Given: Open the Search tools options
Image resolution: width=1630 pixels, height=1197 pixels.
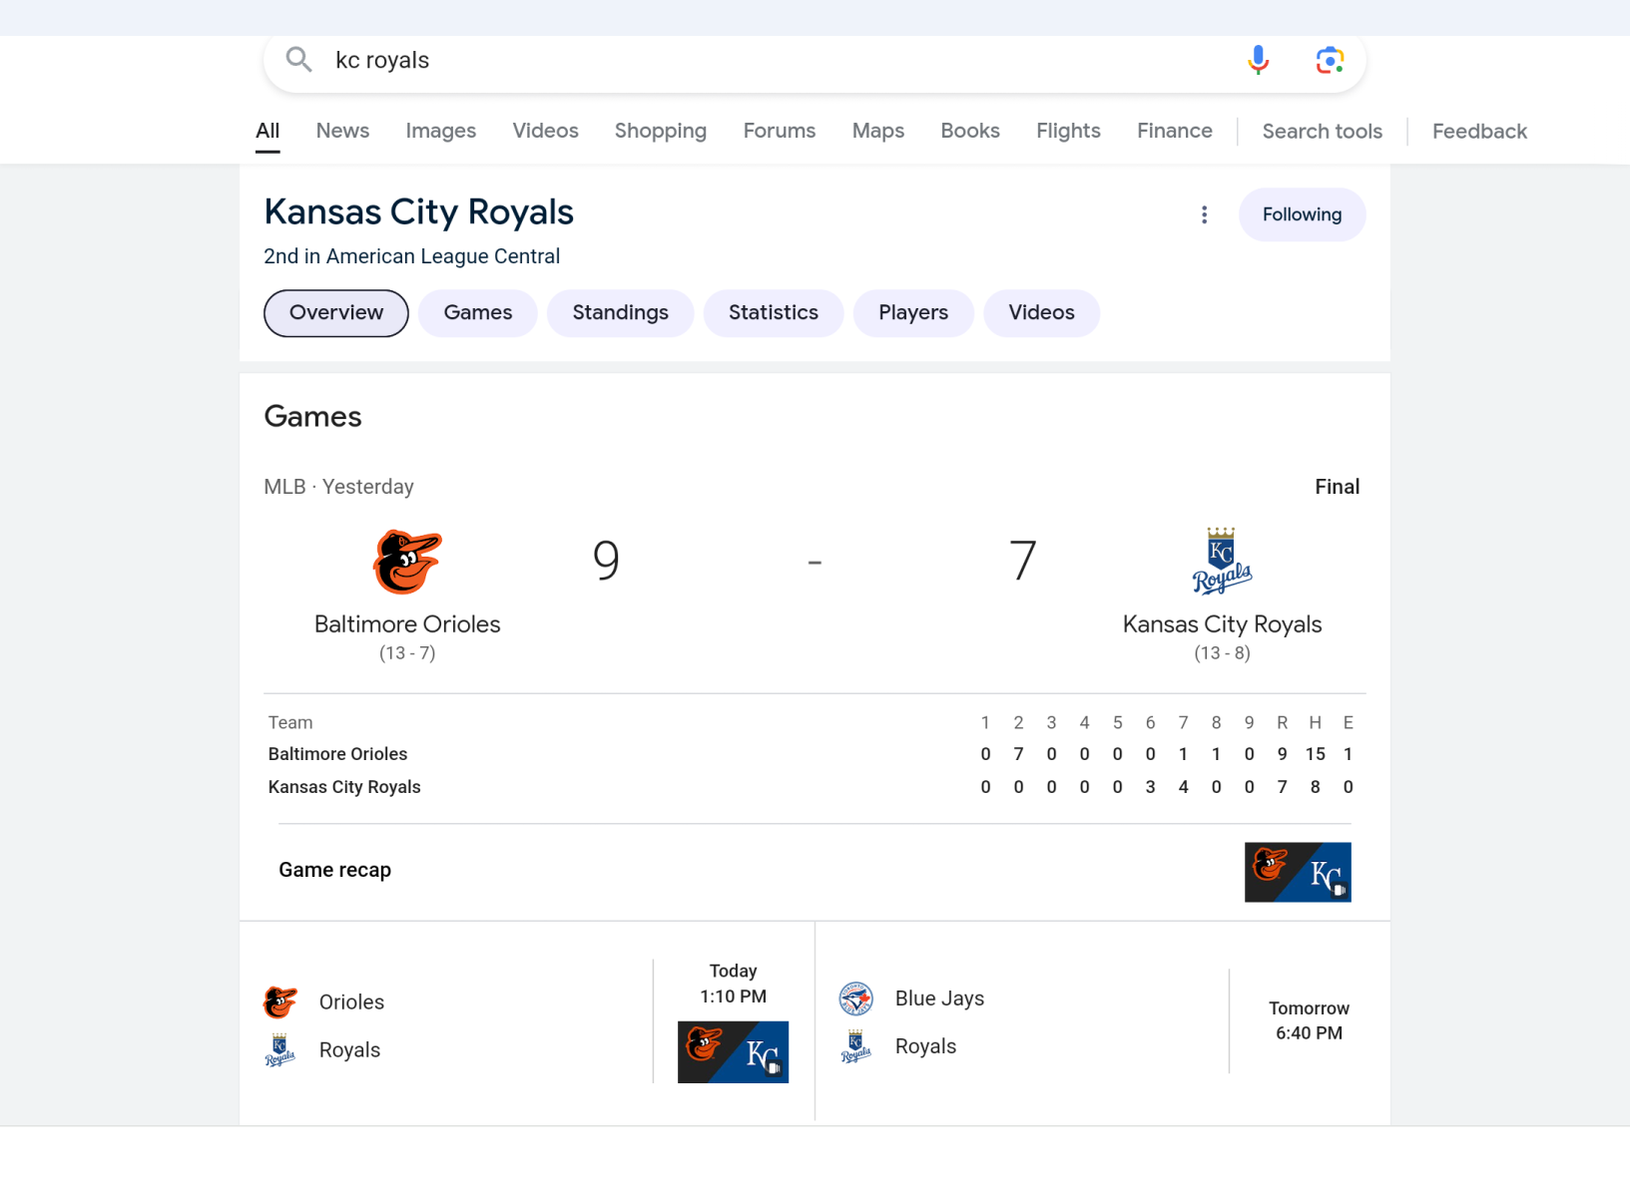Looking at the screenshot, I should pos(1322,132).
